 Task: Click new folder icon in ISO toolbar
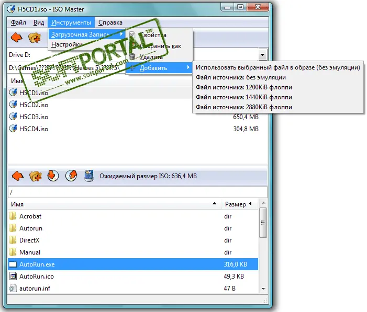(x=35, y=176)
